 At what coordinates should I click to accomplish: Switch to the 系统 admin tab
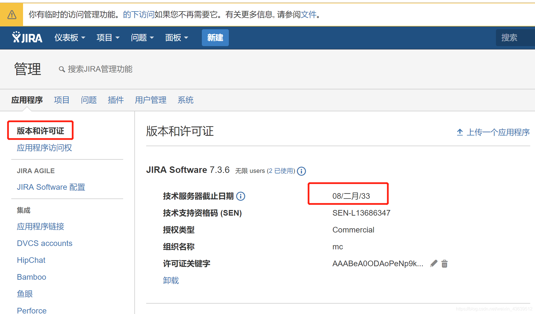pyautogui.click(x=185, y=100)
